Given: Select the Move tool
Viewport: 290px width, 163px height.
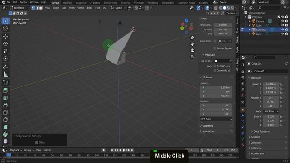Looking at the screenshot, I should (x=5, y=36).
